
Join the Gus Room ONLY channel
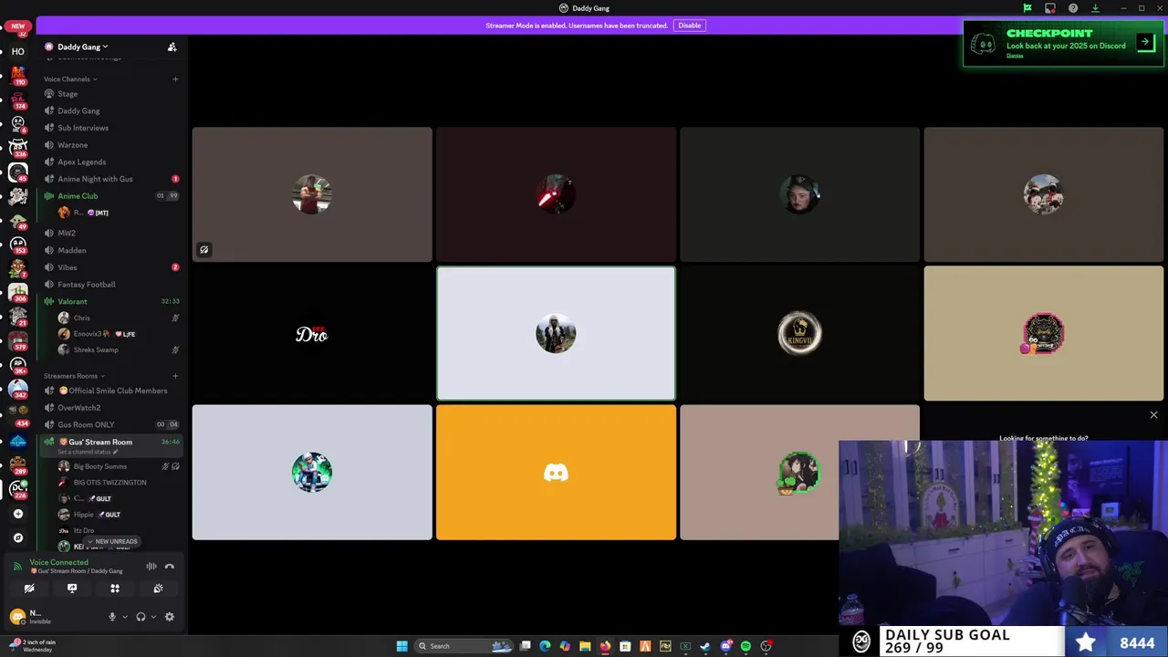click(111, 424)
